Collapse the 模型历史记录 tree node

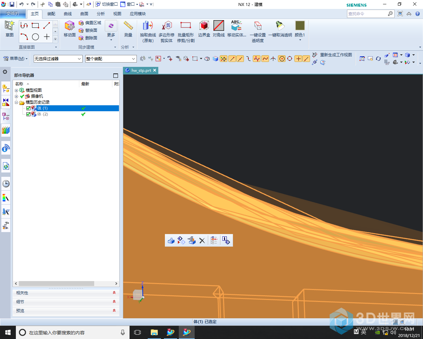pyautogui.click(x=17, y=102)
